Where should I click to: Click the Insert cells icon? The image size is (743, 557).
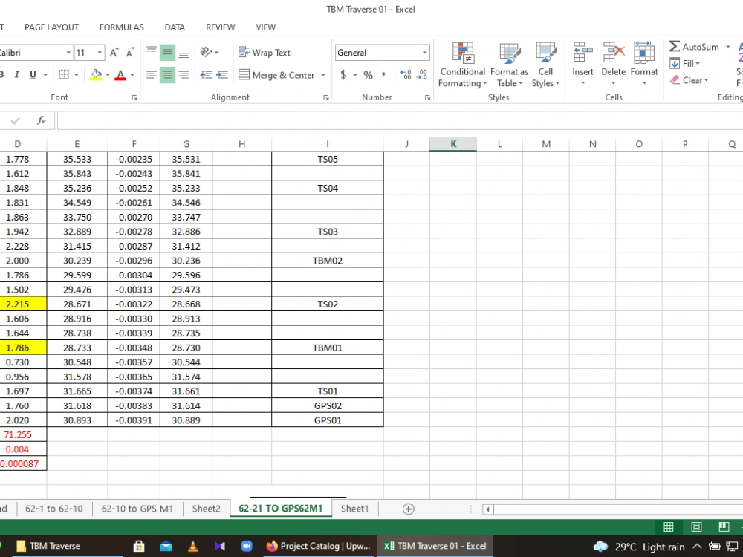pos(583,53)
